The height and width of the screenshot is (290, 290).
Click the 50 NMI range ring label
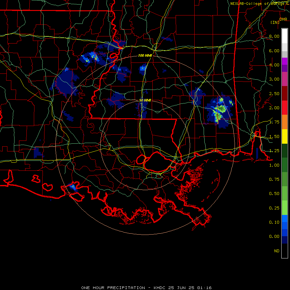[145, 100]
